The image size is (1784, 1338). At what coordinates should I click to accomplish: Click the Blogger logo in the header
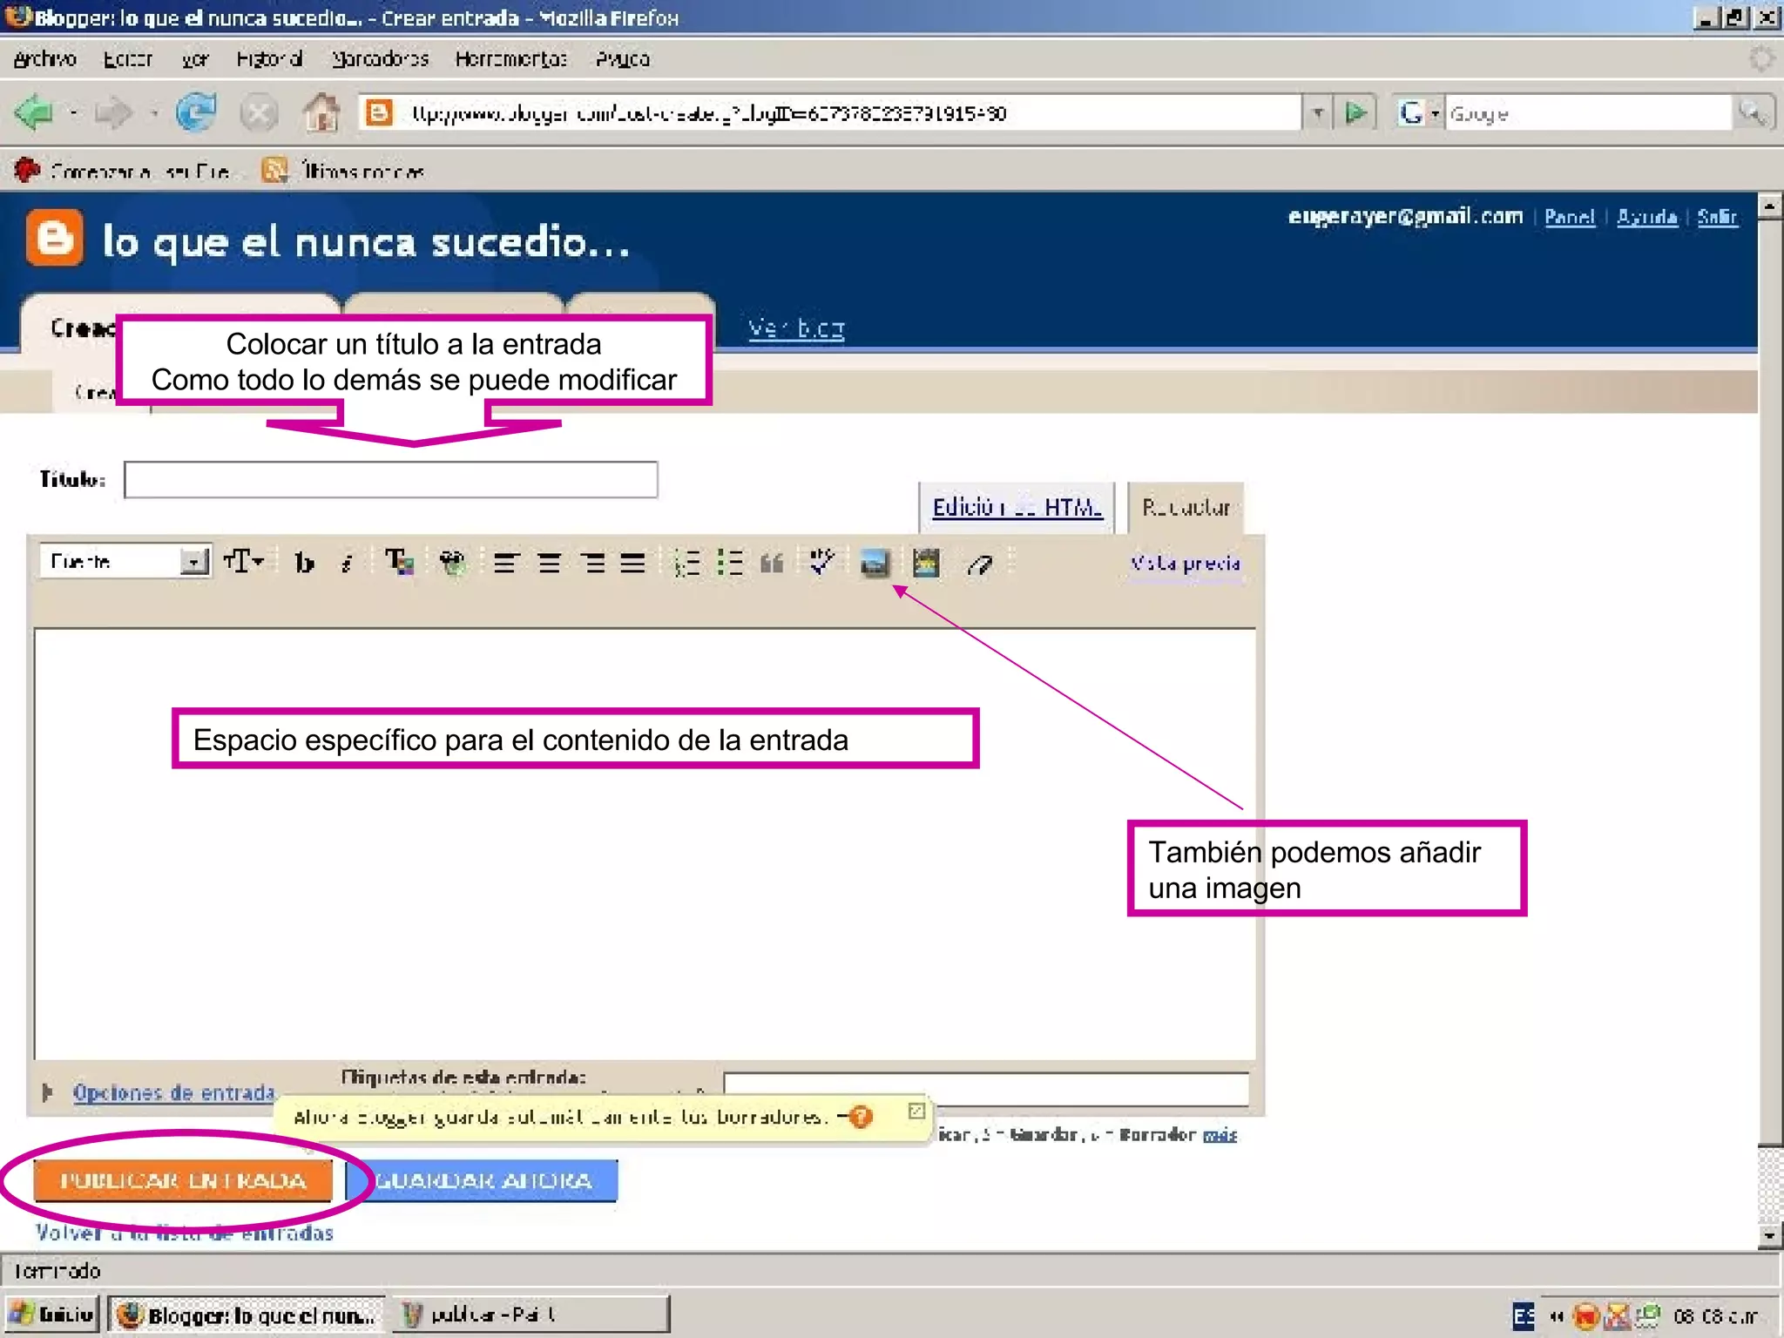pyautogui.click(x=55, y=238)
